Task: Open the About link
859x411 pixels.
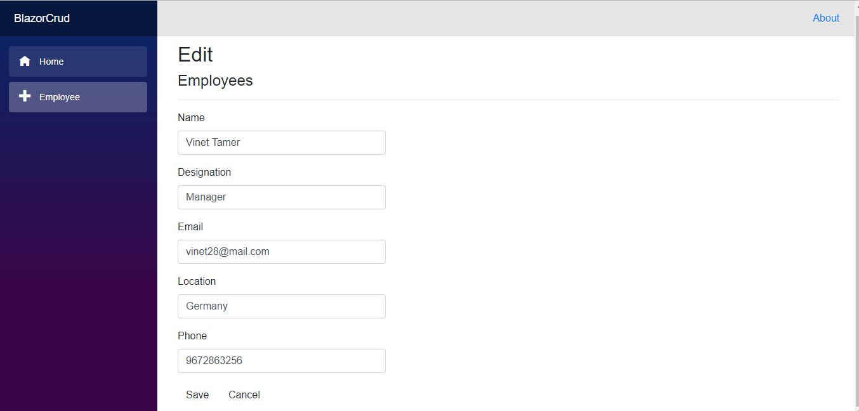Action: pos(826,18)
